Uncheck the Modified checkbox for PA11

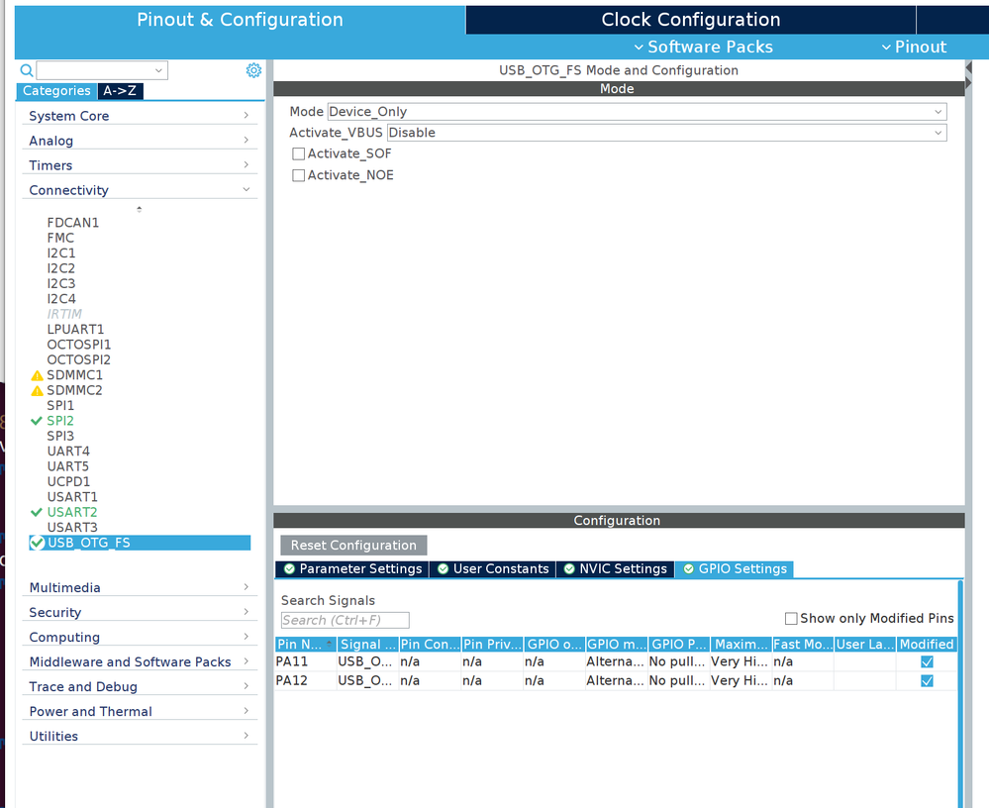(927, 661)
